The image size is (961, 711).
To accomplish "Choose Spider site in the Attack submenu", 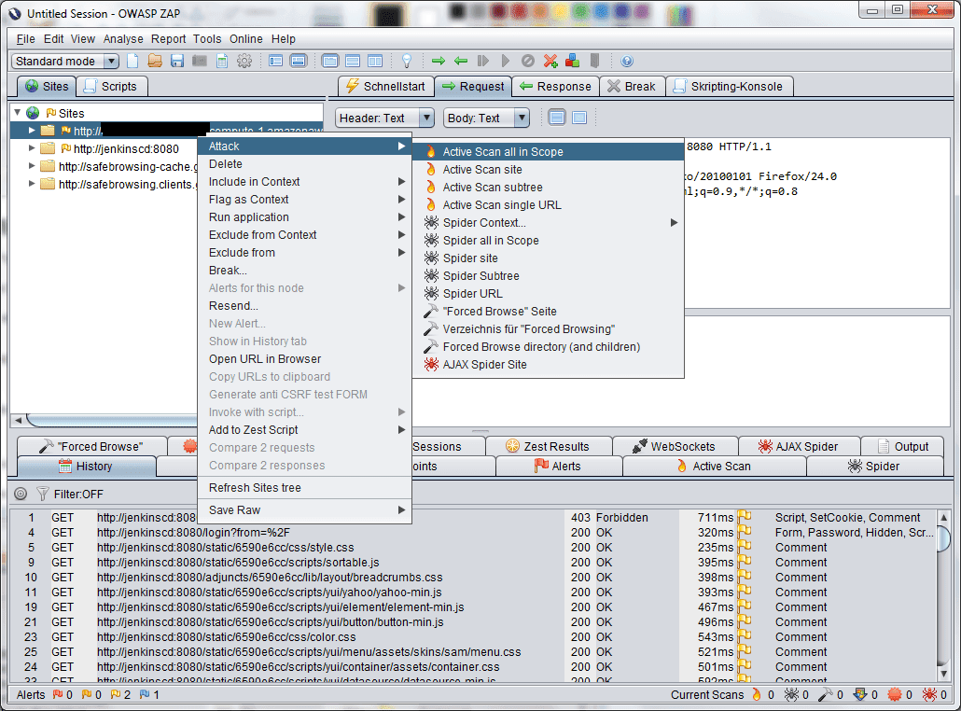I will (469, 258).
